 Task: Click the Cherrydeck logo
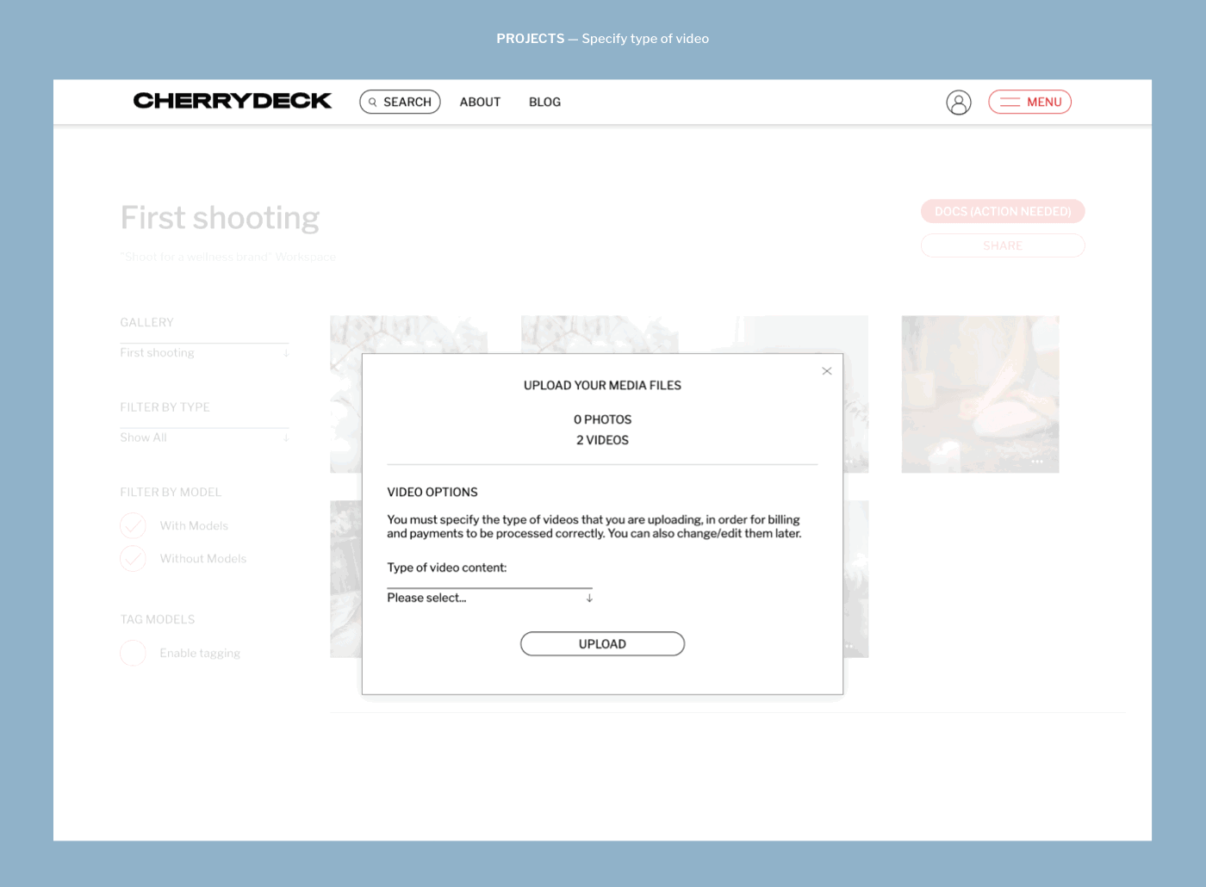(x=232, y=102)
